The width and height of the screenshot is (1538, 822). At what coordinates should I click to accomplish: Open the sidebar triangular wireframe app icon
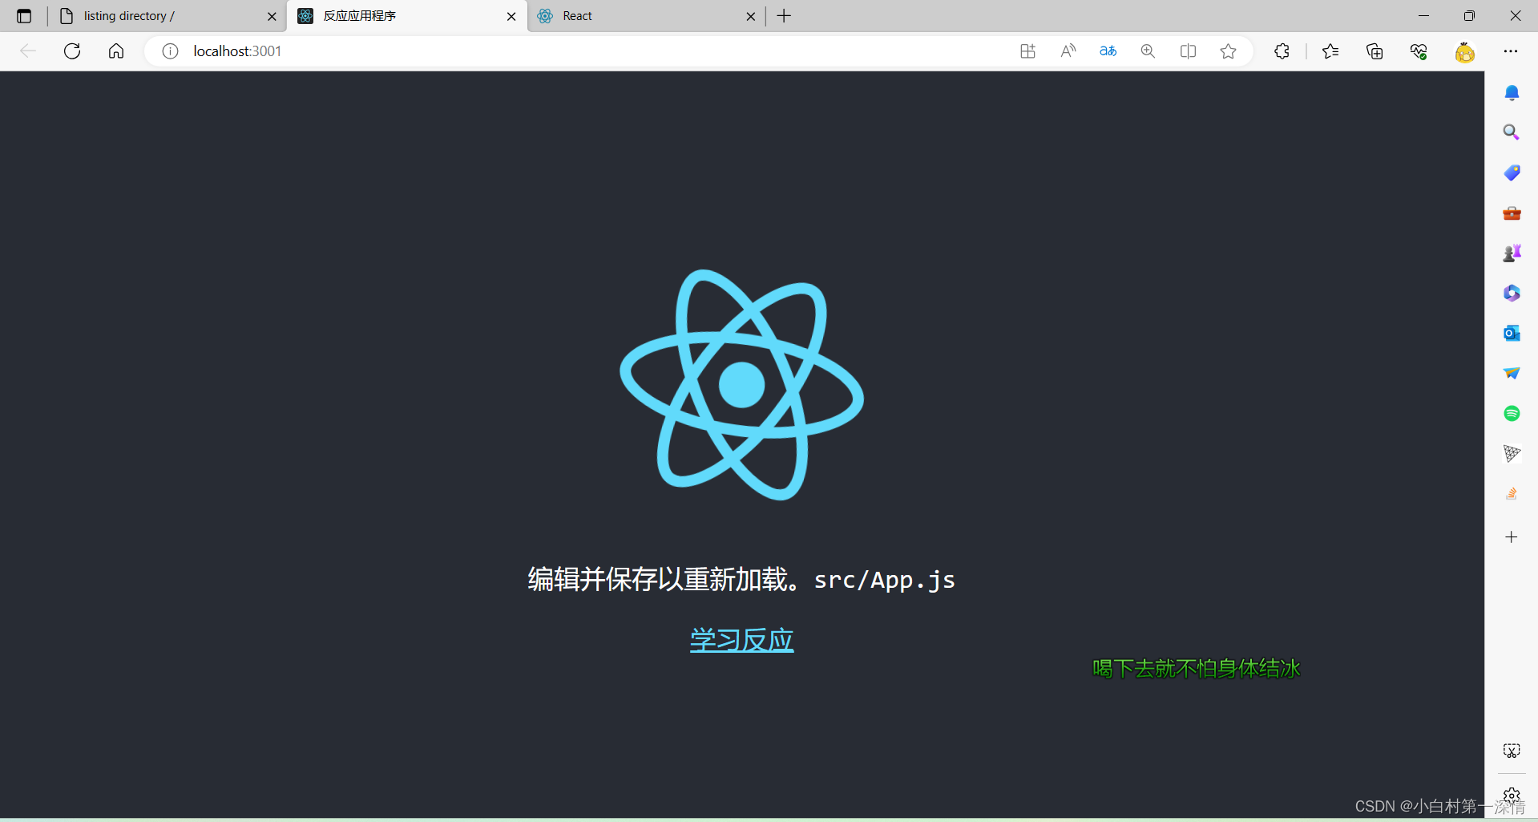1512,454
